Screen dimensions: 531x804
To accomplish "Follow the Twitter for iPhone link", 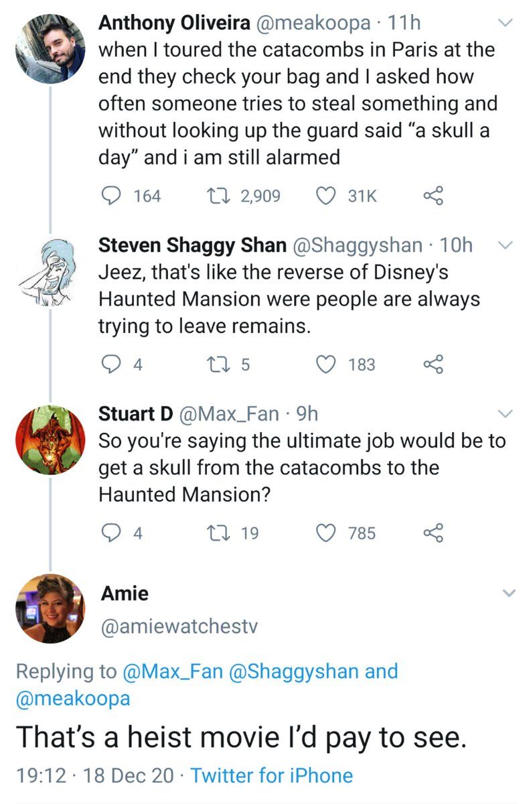I will (272, 776).
